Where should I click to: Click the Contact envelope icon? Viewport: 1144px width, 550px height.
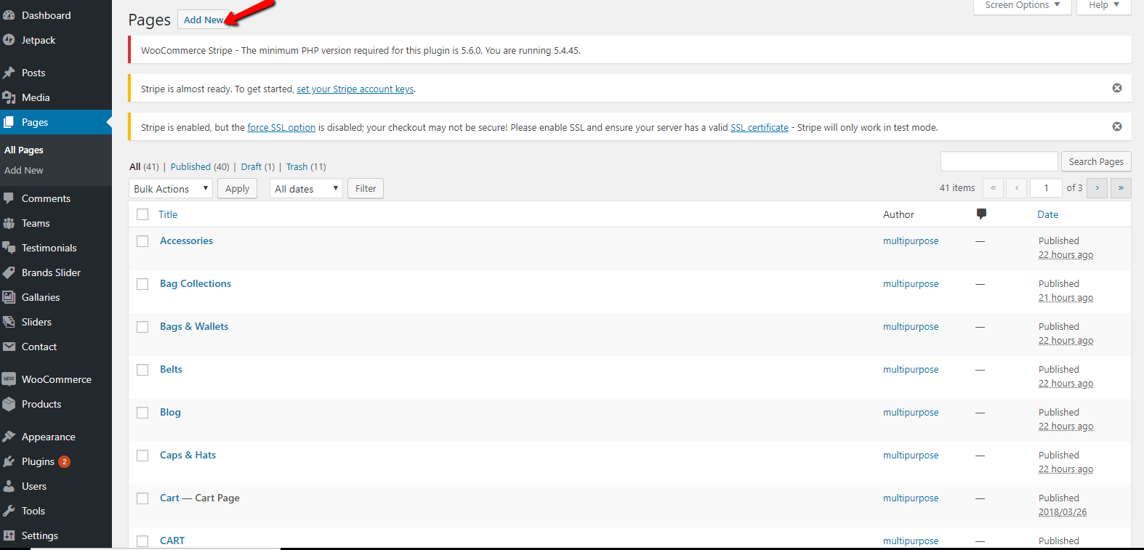tap(9, 347)
